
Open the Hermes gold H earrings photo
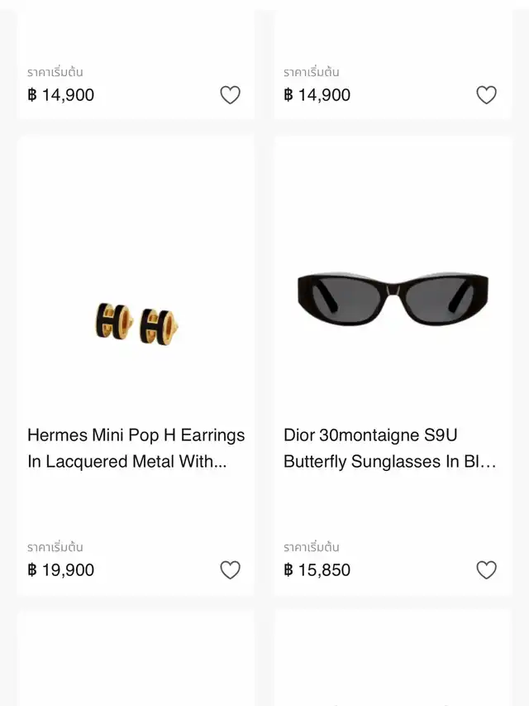pyautogui.click(x=136, y=324)
